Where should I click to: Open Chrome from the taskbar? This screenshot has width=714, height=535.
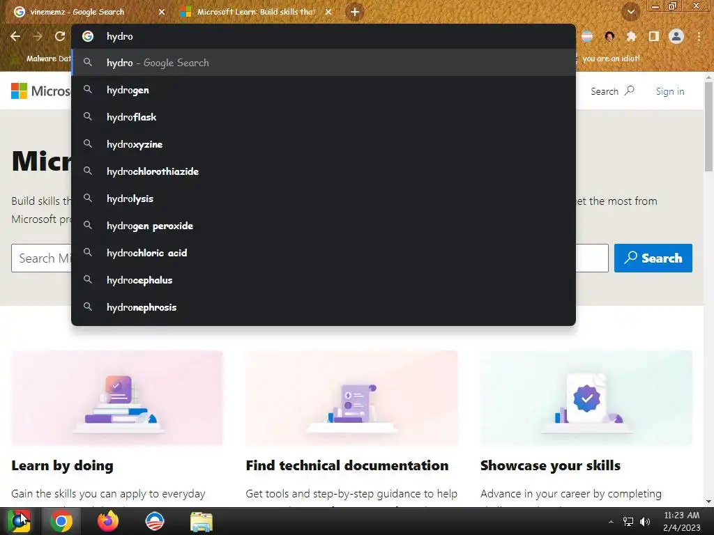click(61, 521)
